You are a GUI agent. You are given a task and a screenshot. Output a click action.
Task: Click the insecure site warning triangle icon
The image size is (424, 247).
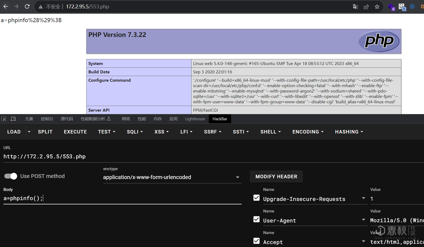41,7
